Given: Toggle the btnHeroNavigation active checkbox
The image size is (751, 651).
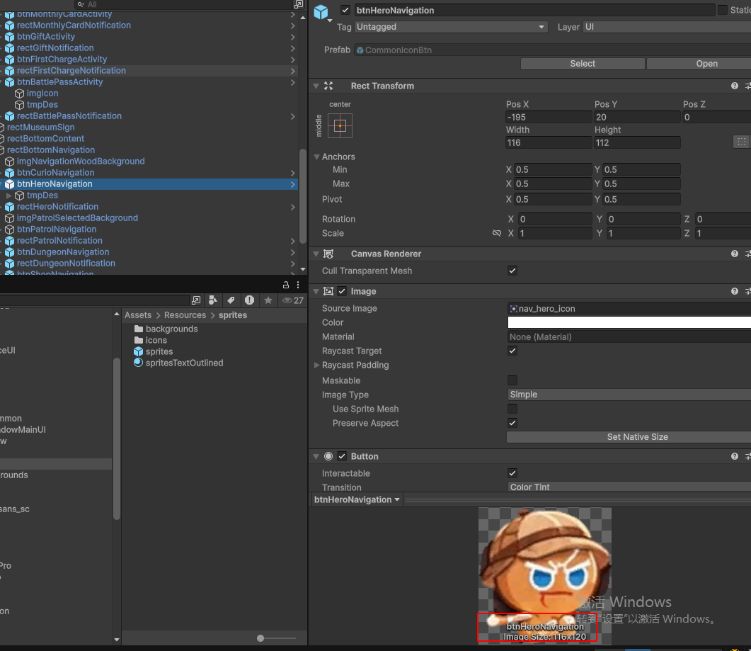Looking at the screenshot, I should click(345, 10).
